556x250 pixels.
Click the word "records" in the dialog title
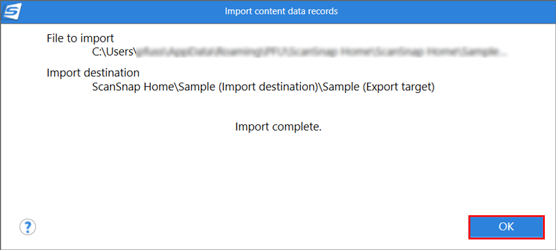click(x=324, y=11)
